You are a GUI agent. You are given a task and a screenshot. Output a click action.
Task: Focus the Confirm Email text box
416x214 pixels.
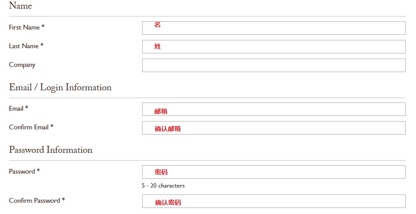click(273, 128)
